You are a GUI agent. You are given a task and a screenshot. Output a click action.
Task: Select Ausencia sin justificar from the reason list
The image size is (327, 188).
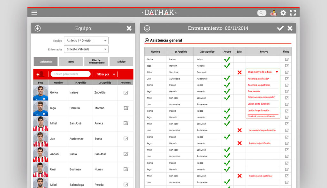coord(259,85)
